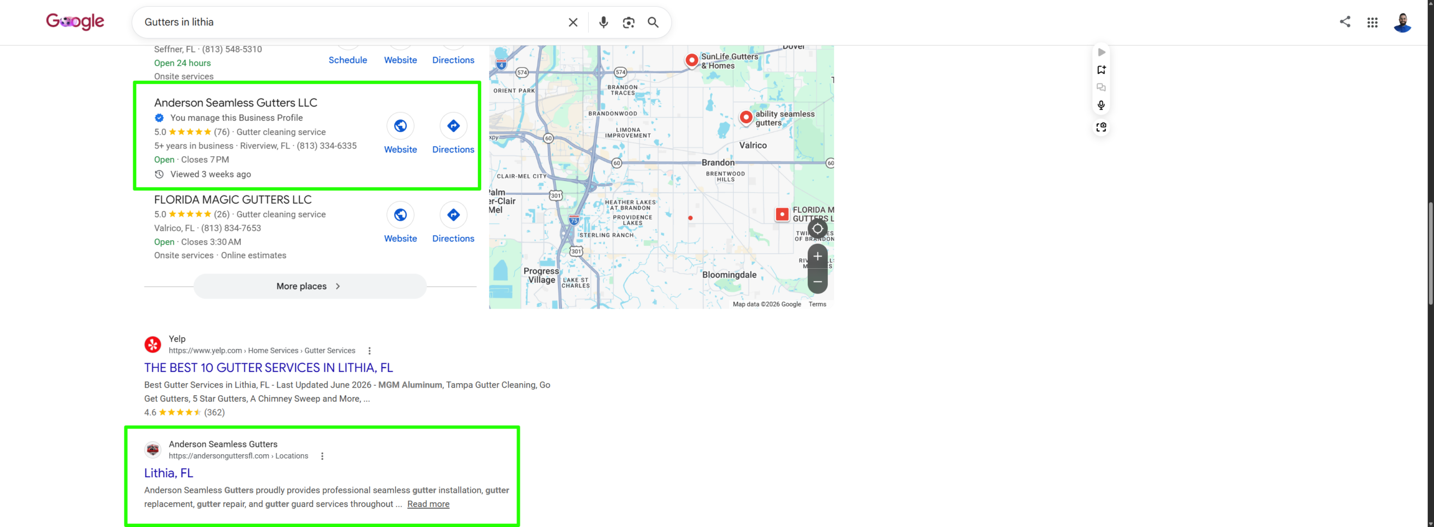Click the play arrow icon in the side toolbar
Screen dimensions: 1434x527
pyautogui.click(x=1101, y=52)
